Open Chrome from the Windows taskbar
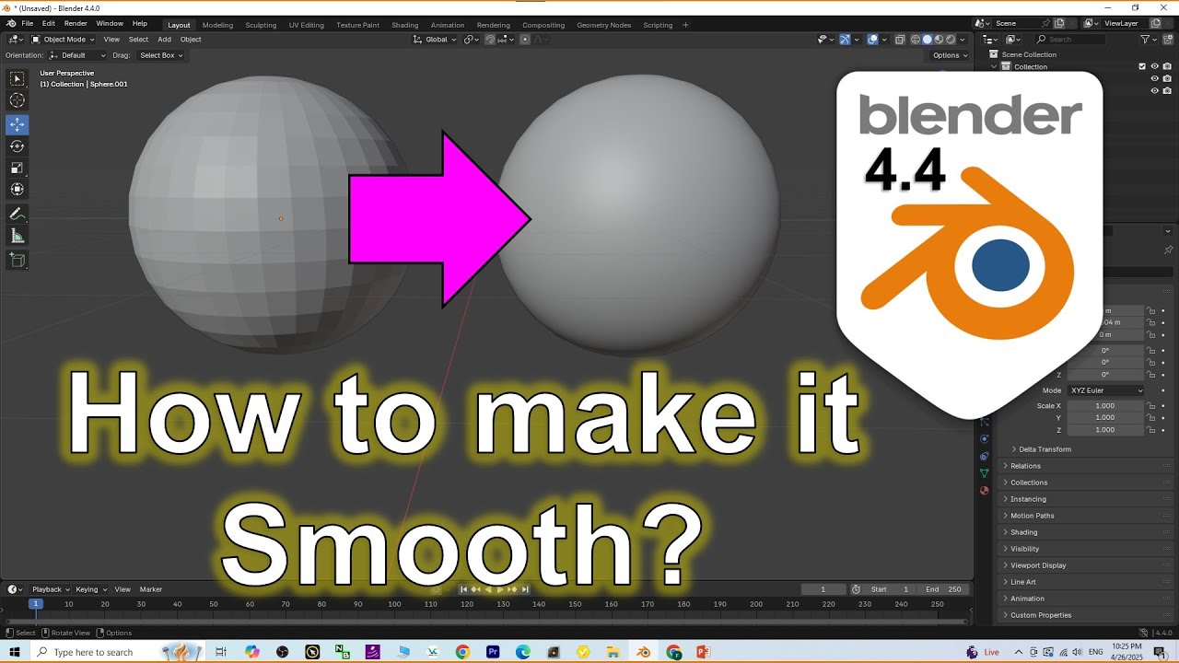Screen dimensions: 1179x663 [462, 652]
